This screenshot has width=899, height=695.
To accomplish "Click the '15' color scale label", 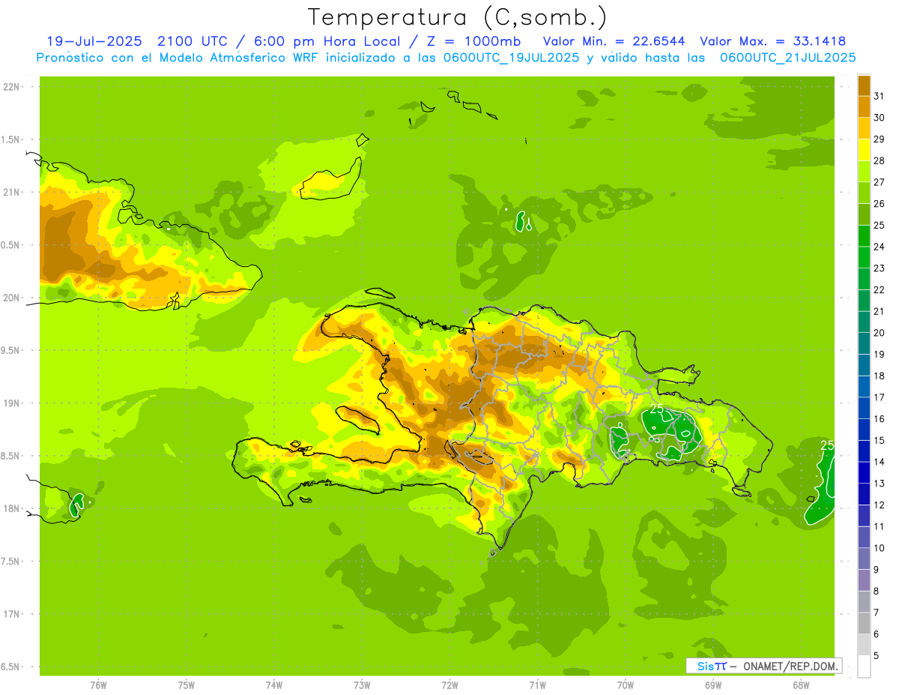I will 880,440.
